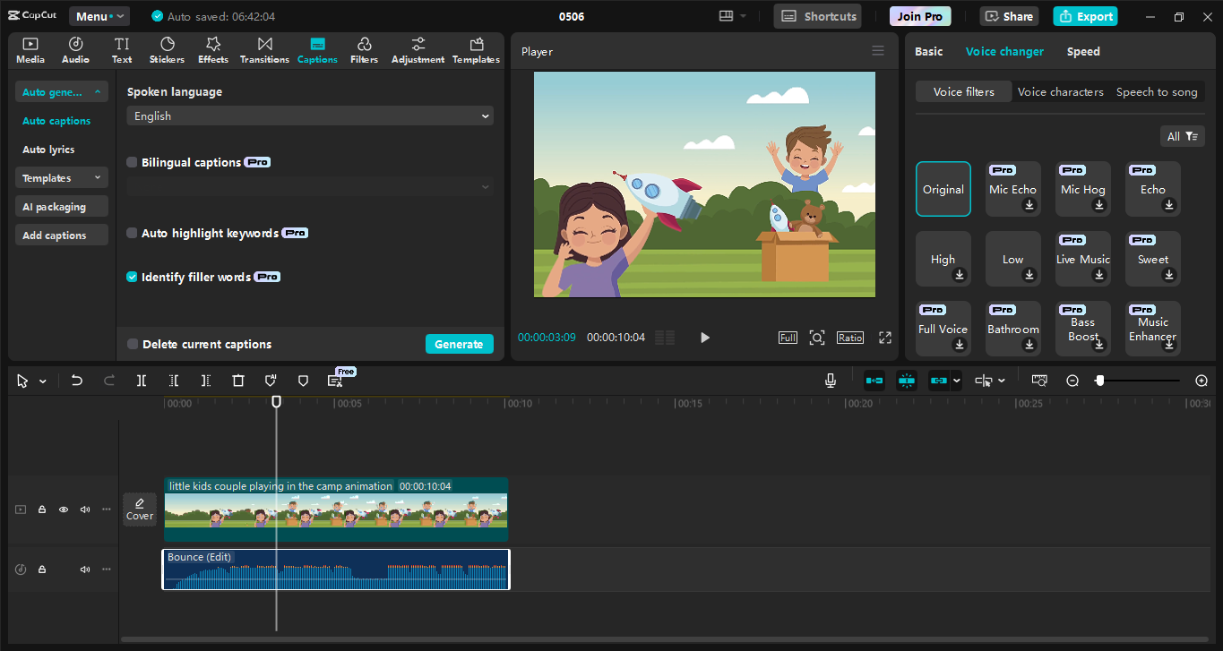Select the Transitions tool
This screenshot has height=651, width=1223.
pos(264,49)
